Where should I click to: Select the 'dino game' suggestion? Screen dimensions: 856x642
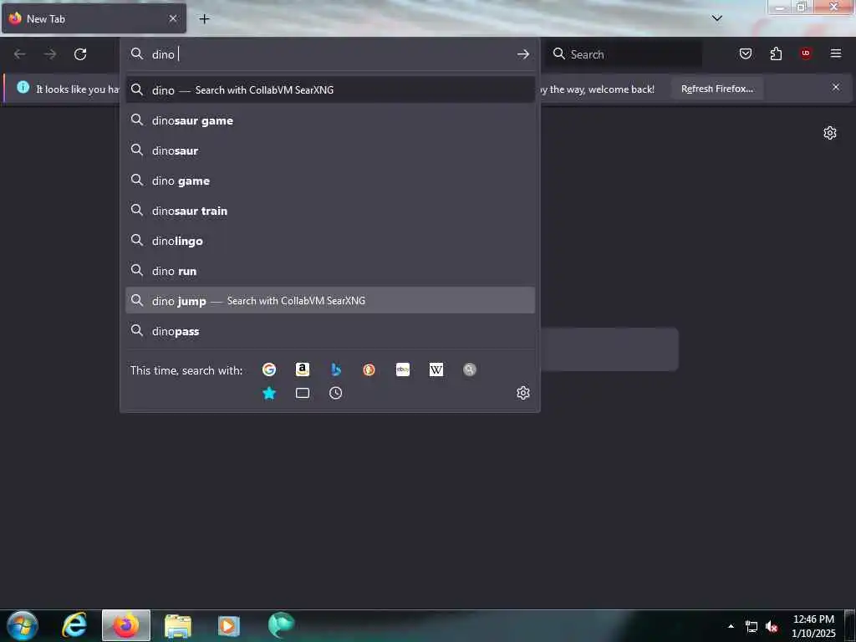pos(330,181)
